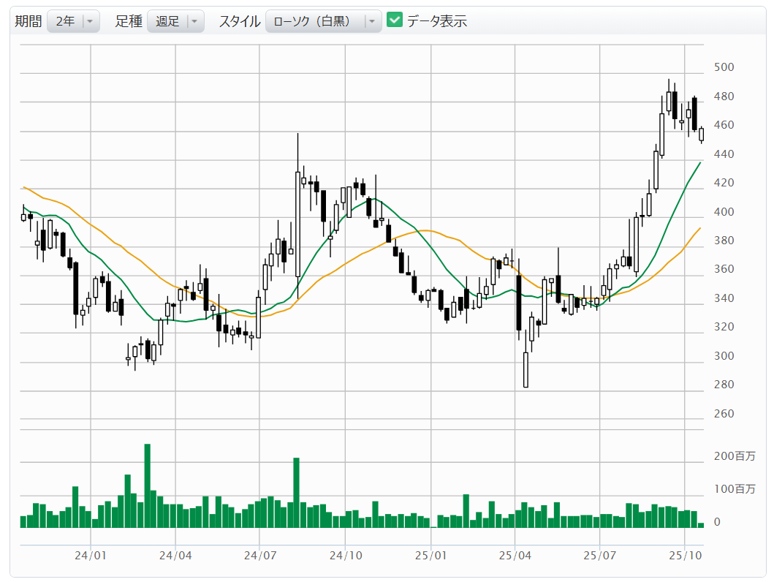This screenshot has width=774, height=582.
Task: Click the 25/04 date label on x-axis
Action: [x=515, y=555]
